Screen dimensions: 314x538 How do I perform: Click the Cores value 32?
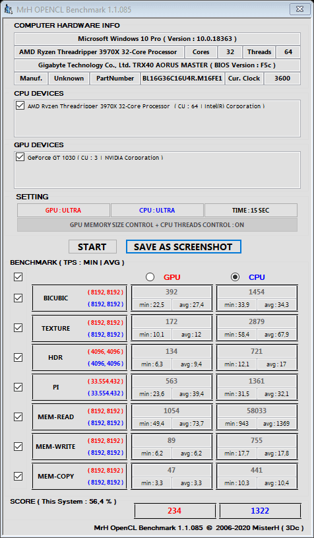[x=230, y=52]
